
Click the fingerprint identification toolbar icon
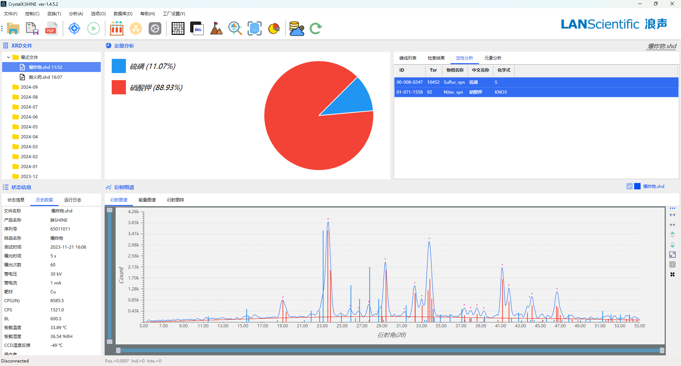pyautogui.click(x=254, y=29)
